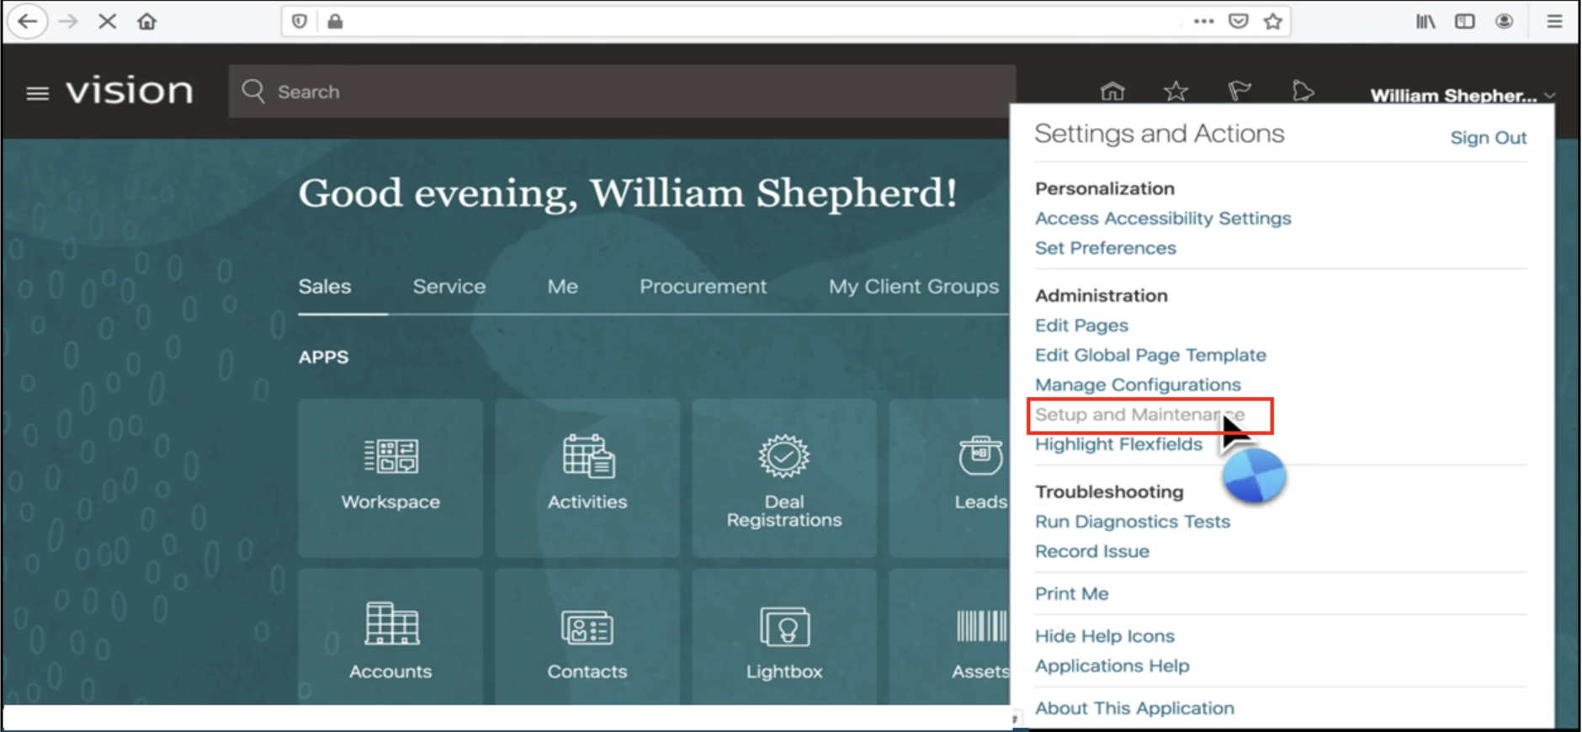The height and width of the screenshot is (732, 1582).
Task: Collapse the William Shepherd user menu
Action: coord(1461,95)
